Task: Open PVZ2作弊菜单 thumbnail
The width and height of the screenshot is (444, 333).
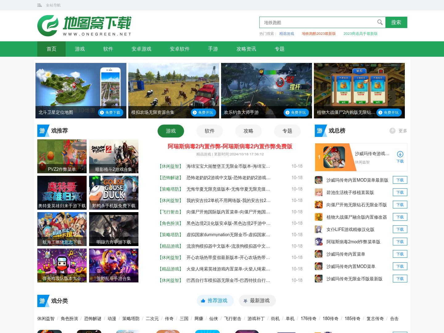Action: point(62,156)
